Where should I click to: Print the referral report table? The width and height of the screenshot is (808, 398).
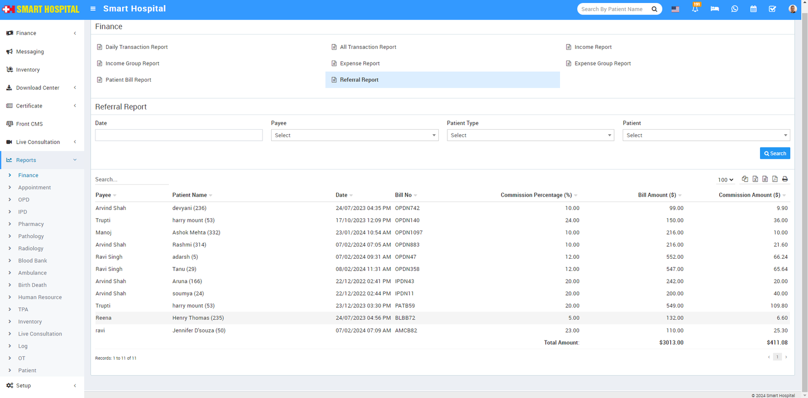click(785, 179)
